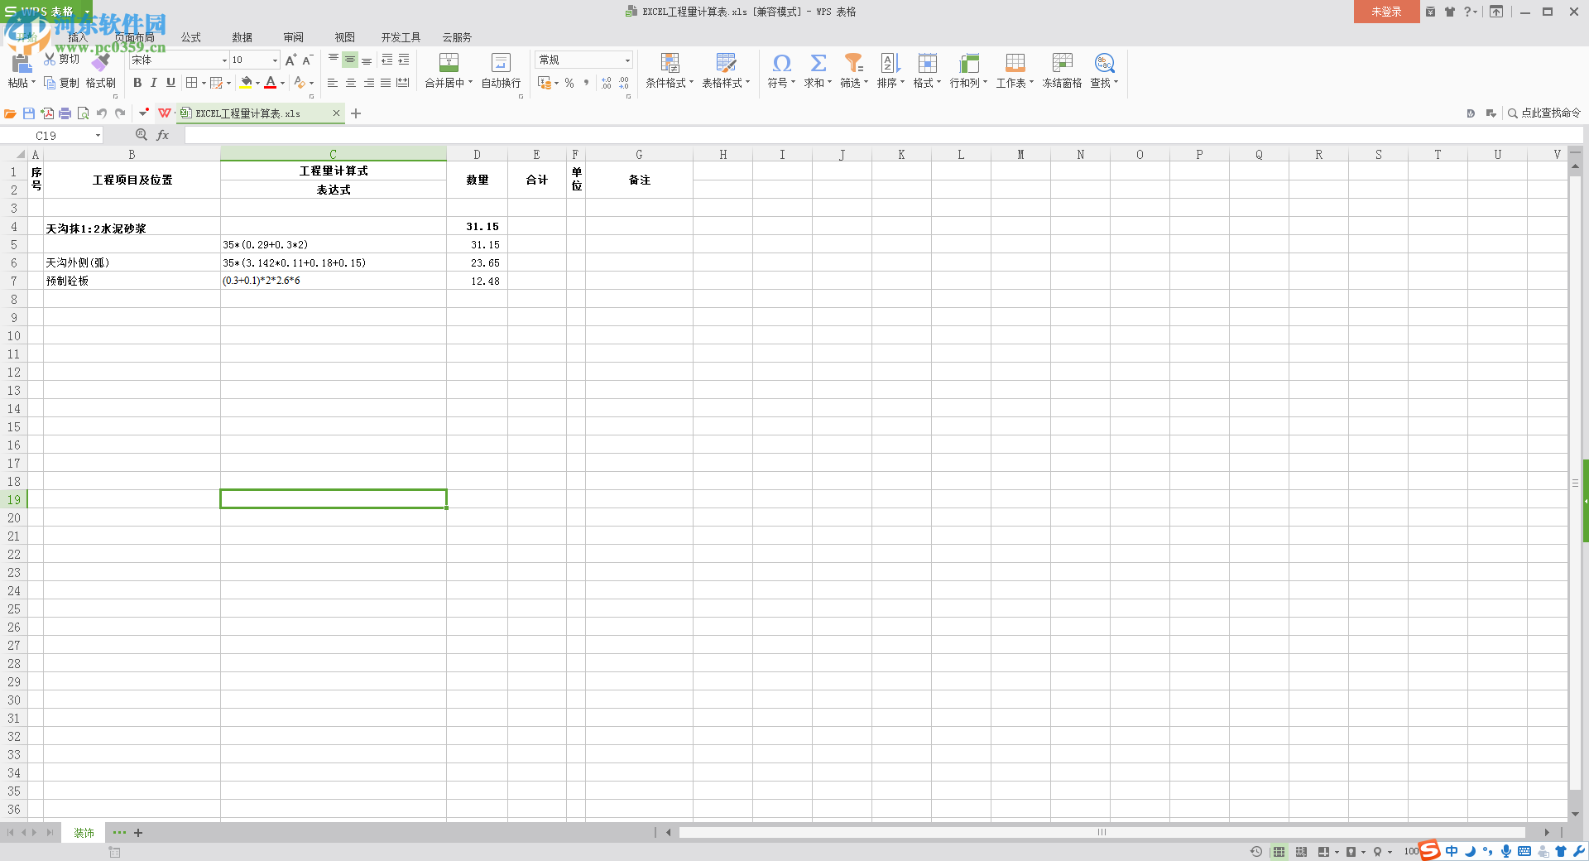Click the Filter (筛选) funnel icon
Image resolution: width=1589 pixels, height=861 pixels.
pos(853,63)
